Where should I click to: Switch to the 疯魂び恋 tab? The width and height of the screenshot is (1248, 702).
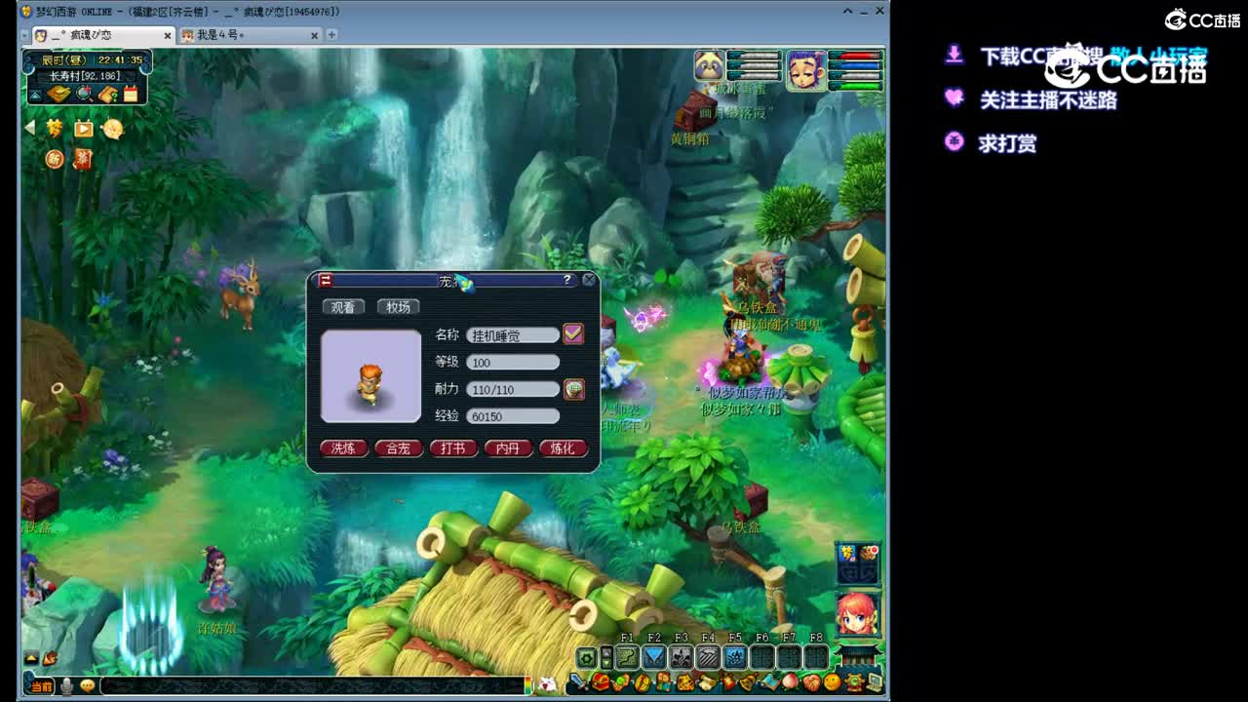(103, 35)
